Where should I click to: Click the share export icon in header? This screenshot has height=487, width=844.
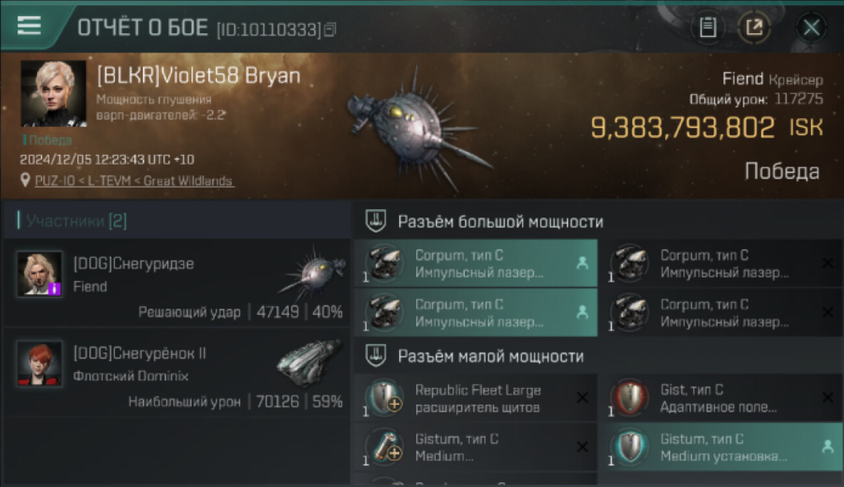pos(754,27)
